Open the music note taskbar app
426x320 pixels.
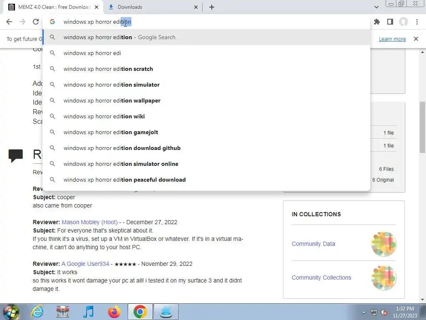[x=88, y=312]
